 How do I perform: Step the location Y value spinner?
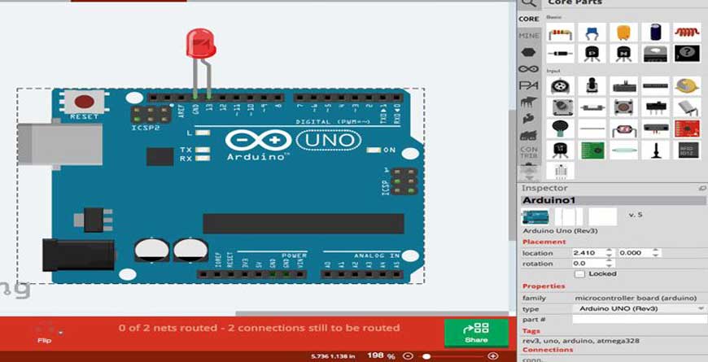click(657, 253)
